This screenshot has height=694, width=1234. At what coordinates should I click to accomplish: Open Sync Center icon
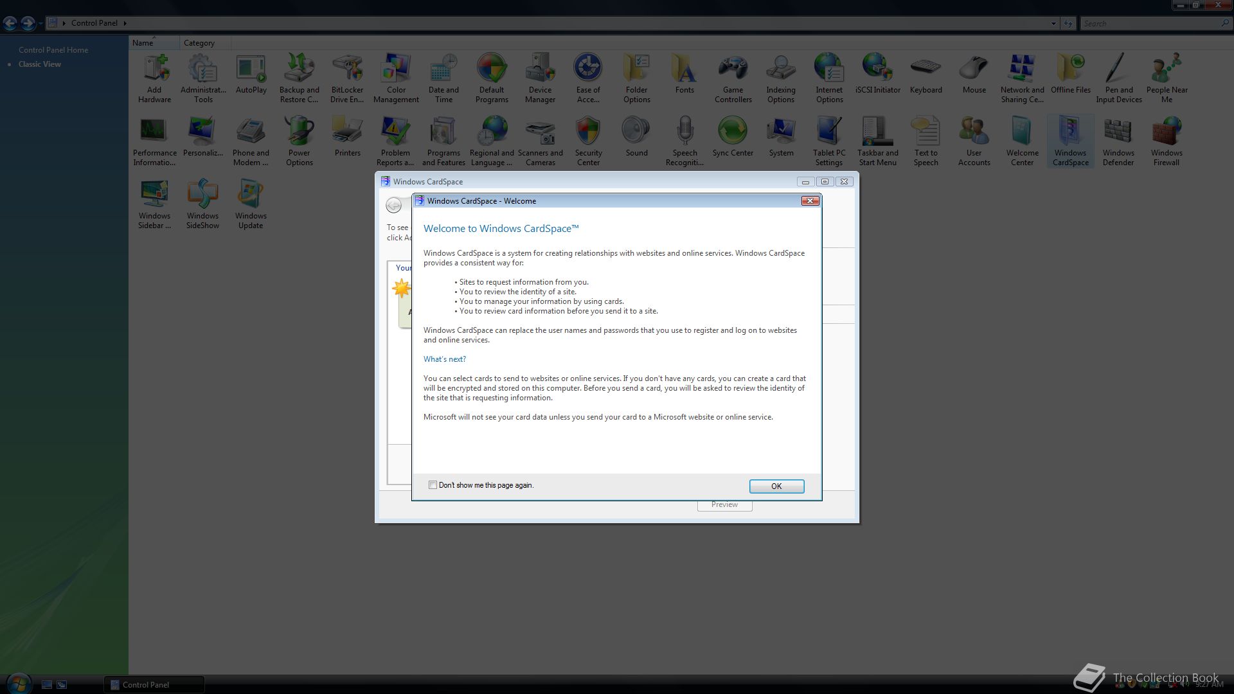(733, 137)
